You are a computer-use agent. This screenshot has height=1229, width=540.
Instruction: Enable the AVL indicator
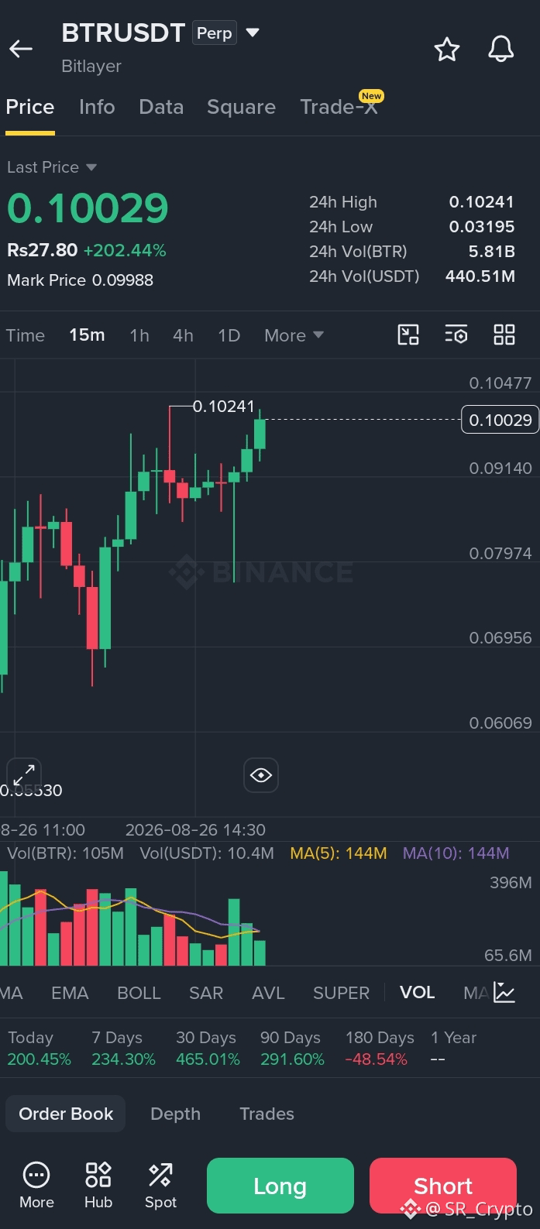pos(268,993)
